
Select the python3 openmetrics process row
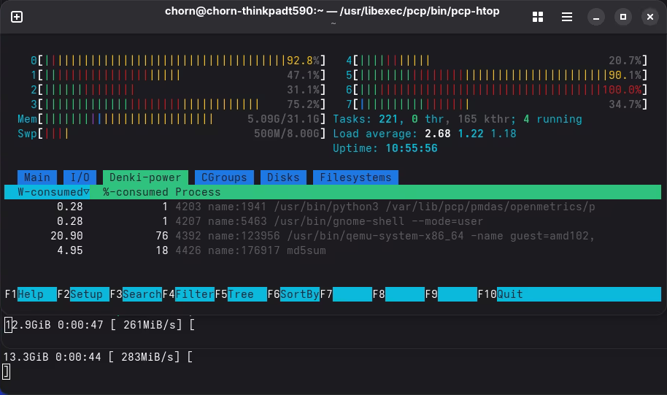coord(333,207)
